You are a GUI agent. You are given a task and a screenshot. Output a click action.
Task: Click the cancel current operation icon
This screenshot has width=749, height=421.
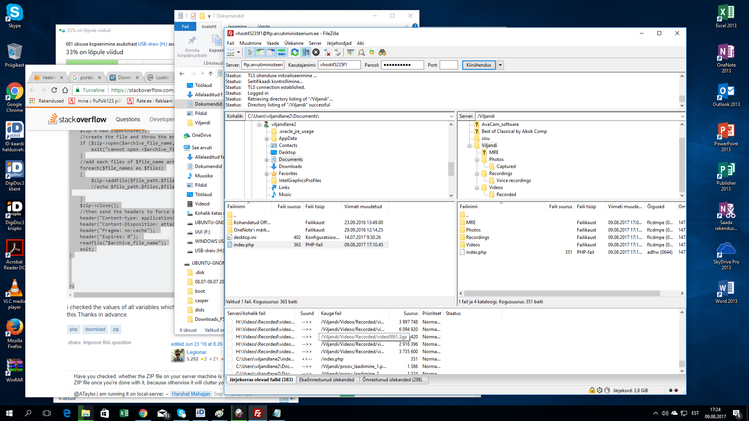click(316, 52)
